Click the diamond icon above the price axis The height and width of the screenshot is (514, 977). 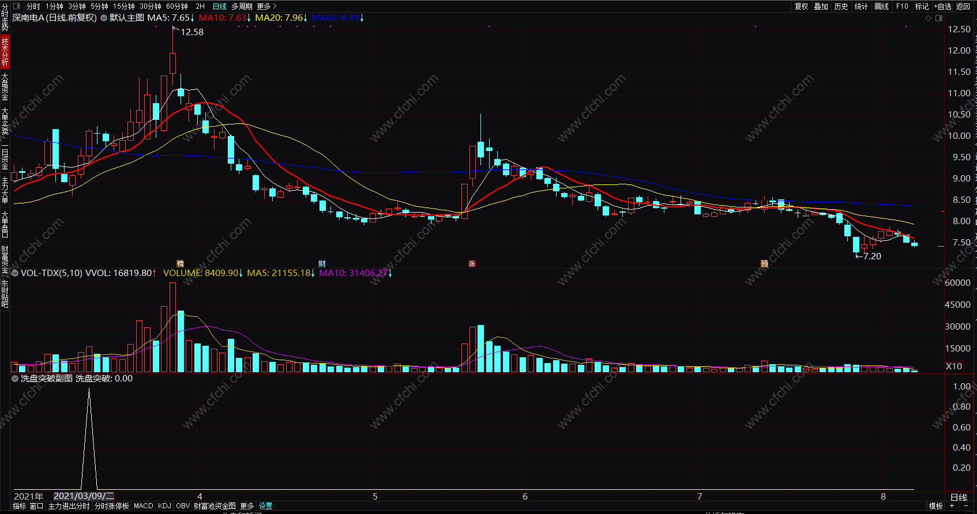coord(928,18)
